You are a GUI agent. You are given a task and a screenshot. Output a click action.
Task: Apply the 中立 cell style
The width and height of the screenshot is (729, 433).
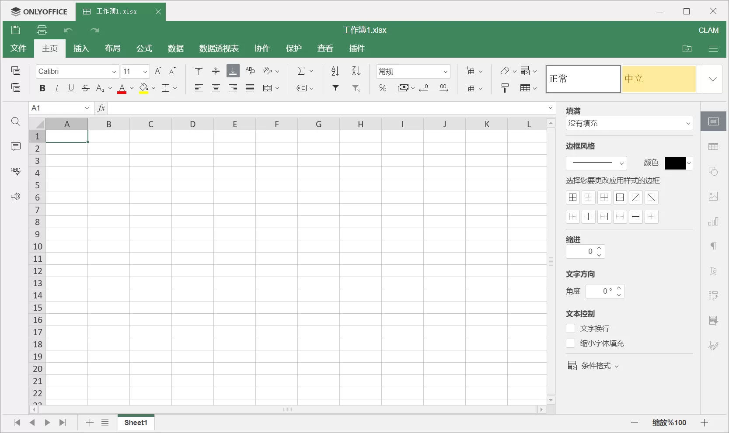[x=658, y=79]
